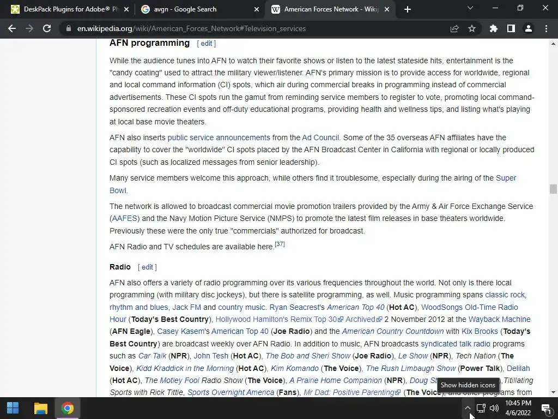Open the Ad Council link
The height and width of the screenshot is (419, 558).
click(320, 137)
